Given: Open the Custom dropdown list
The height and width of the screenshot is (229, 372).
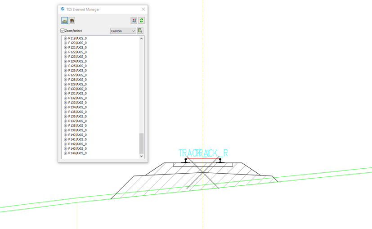Looking at the screenshot, I should coord(123,31).
